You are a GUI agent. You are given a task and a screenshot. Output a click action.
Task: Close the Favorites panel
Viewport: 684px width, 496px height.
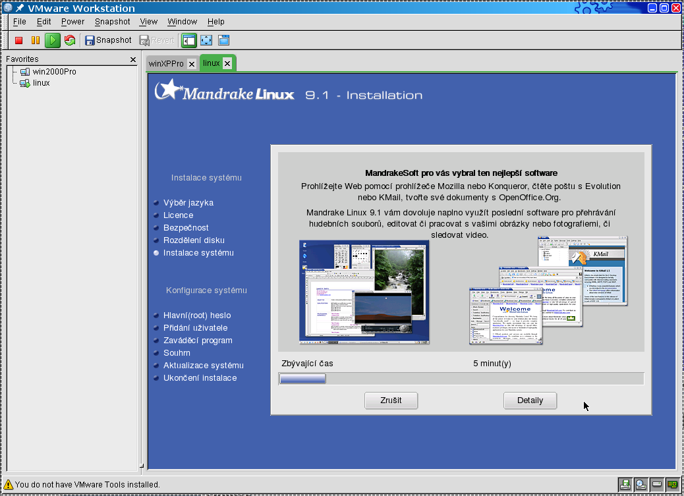pos(133,59)
